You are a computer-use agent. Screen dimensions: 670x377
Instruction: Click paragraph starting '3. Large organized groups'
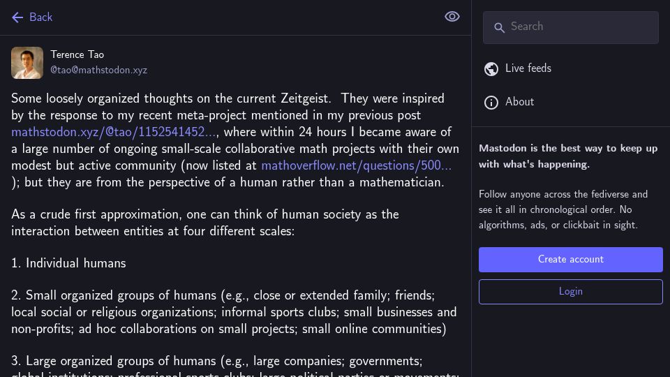(x=235, y=367)
